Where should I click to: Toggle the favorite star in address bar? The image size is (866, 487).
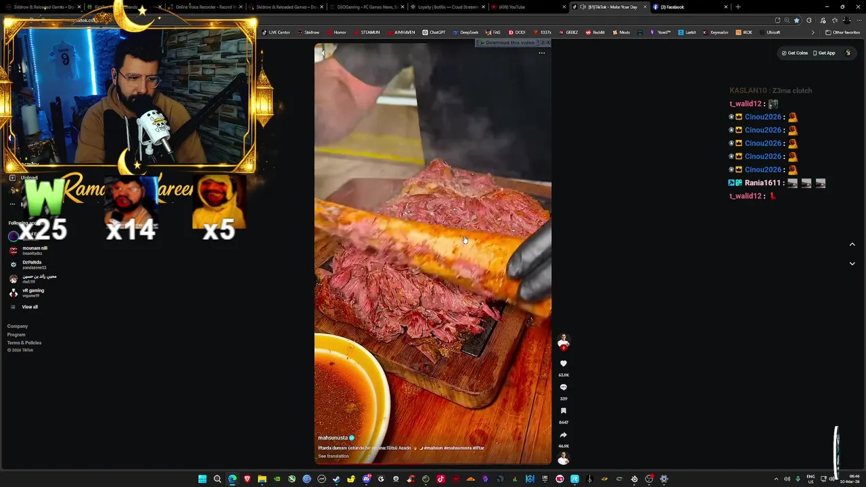click(x=796, y=20)
